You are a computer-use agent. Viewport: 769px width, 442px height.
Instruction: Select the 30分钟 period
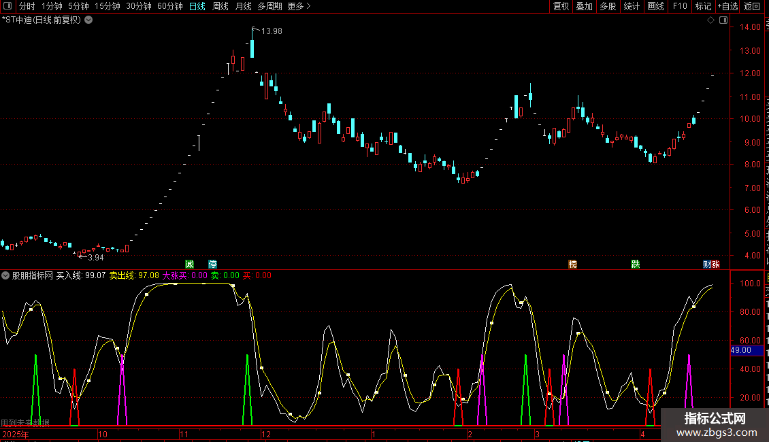coord(139,6)
